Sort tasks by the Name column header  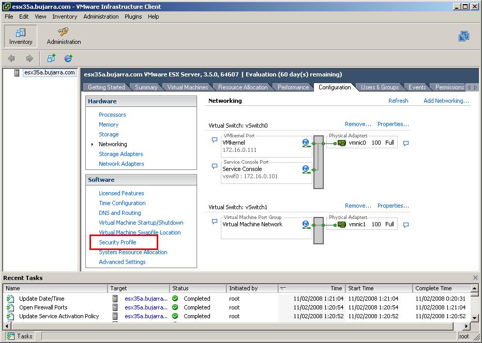[55, 288]
